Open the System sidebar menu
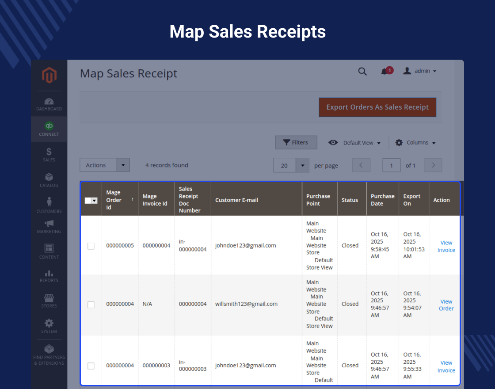495x389 pixels. tap(49, 326)
